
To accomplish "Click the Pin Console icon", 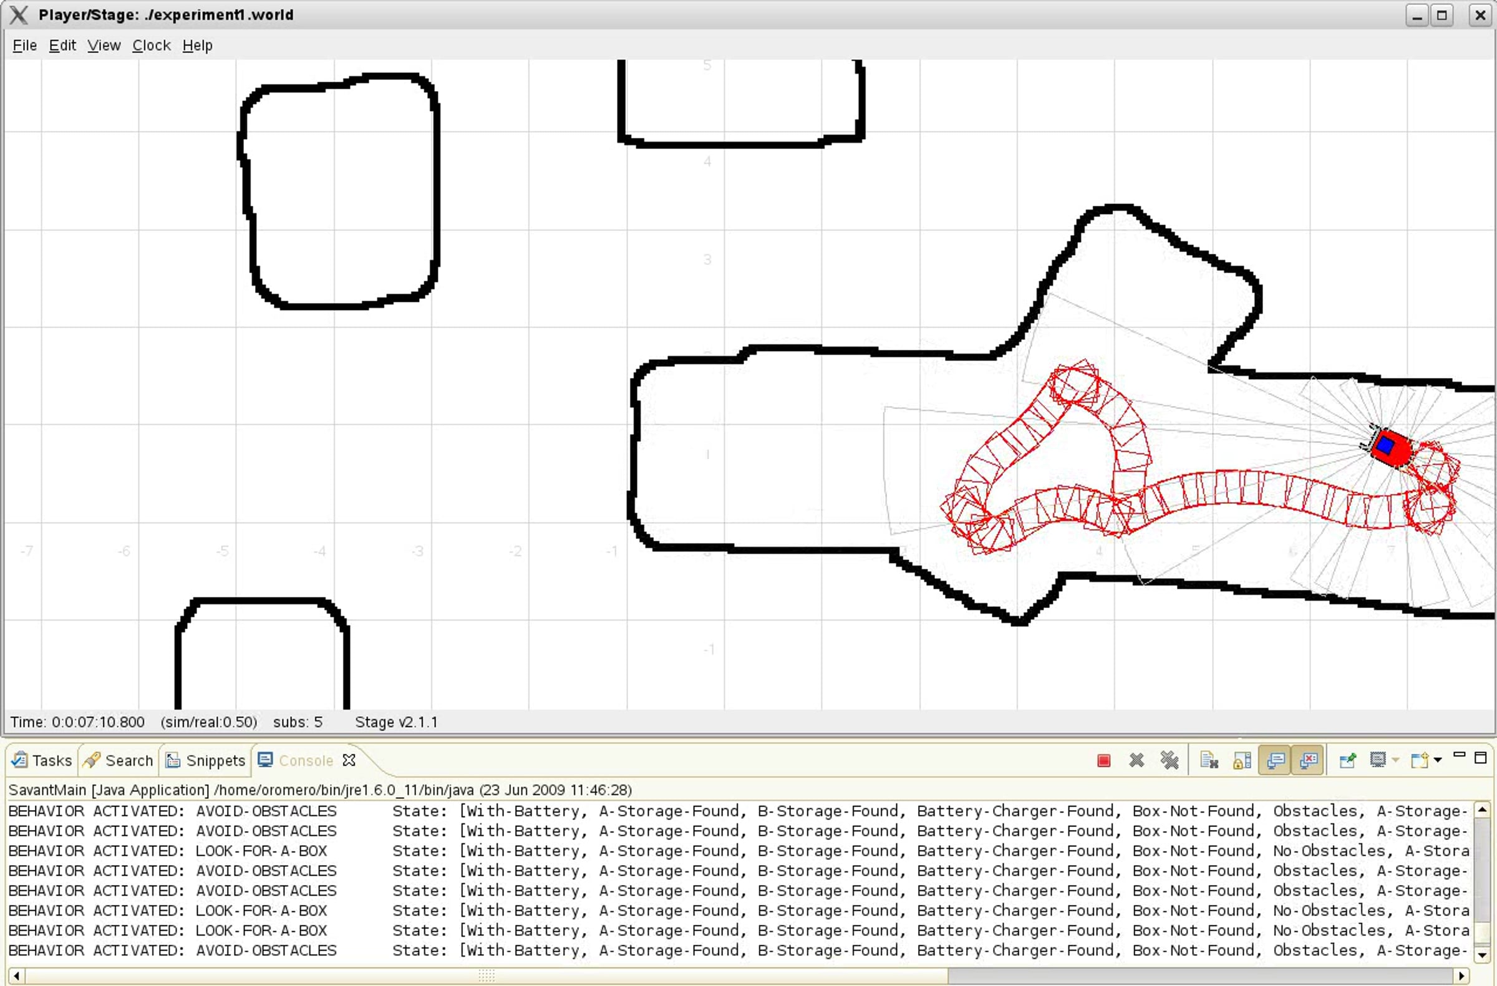I will coord(1347,761).
